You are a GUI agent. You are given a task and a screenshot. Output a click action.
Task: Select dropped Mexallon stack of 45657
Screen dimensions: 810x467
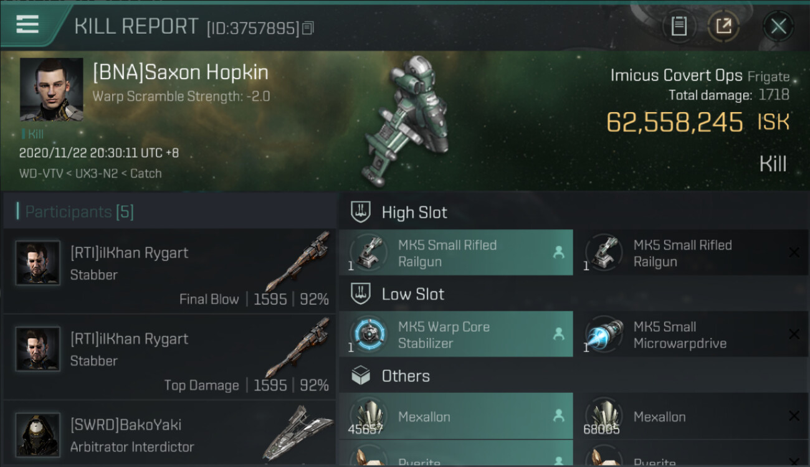point(456,416)
